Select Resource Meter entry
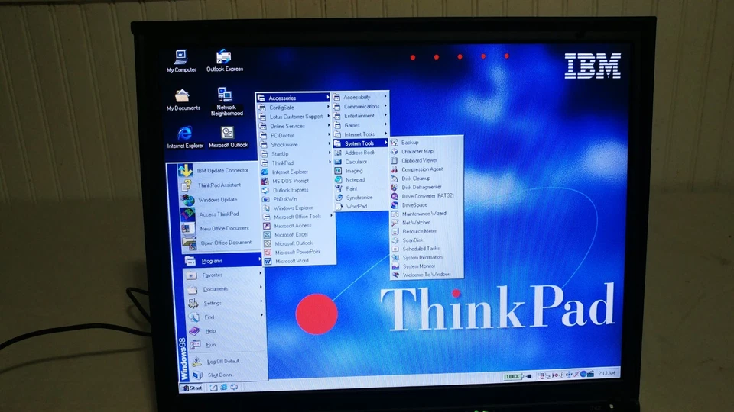The image size is (734, 412). coord(427,231)
